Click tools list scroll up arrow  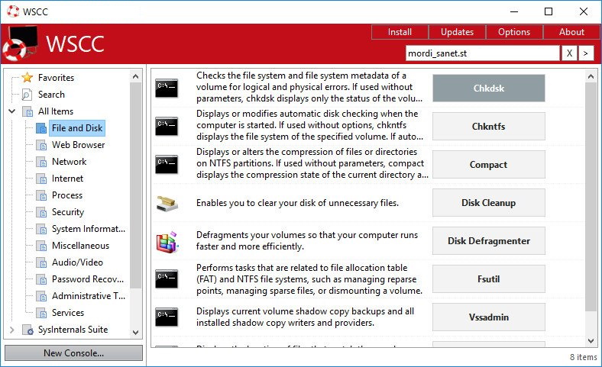point(591,77)
